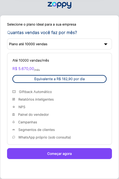Click the WhatsApp próprio chat bubble icon
The height and width of the screenshot is (179, 119).
tap(14, 137)
